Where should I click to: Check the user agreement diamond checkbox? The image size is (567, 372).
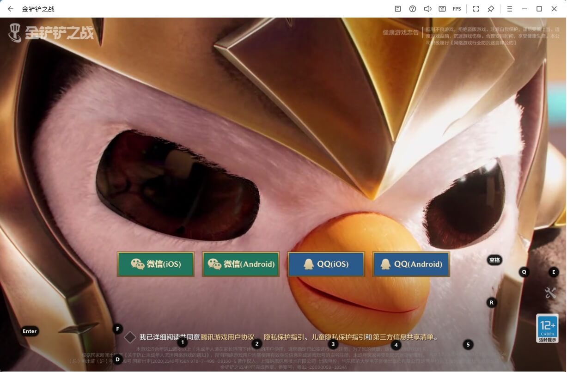pos(130,337)
